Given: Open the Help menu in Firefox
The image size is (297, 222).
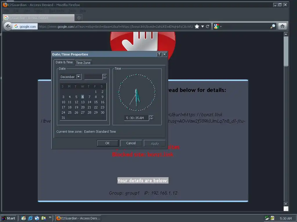Looking at the screenshot, I should [83, 11].
